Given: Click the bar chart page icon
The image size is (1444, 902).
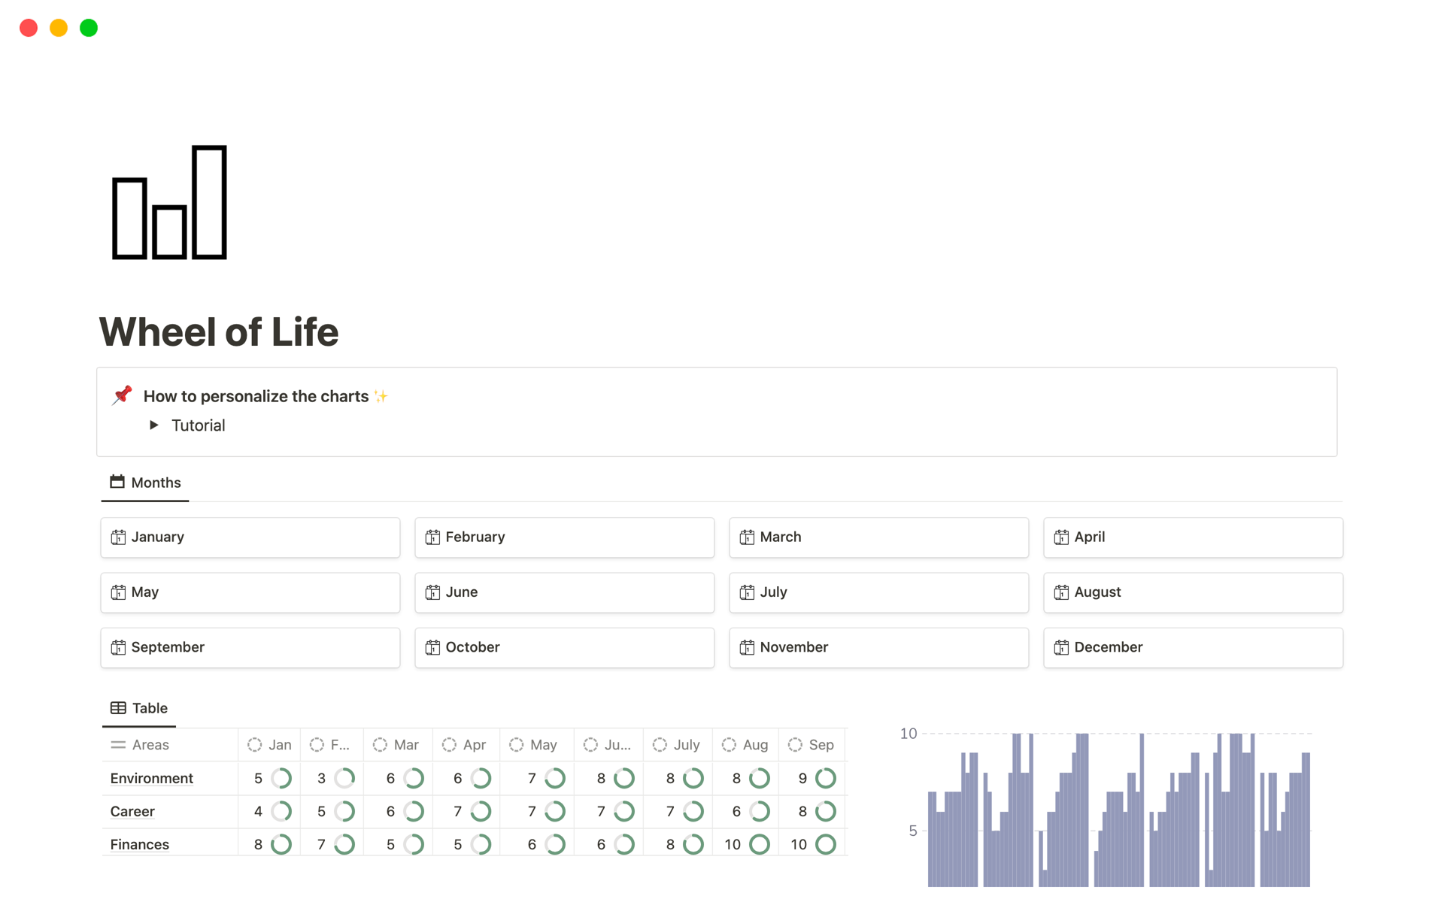Looking at the screenshot, I should coord(169,203).
